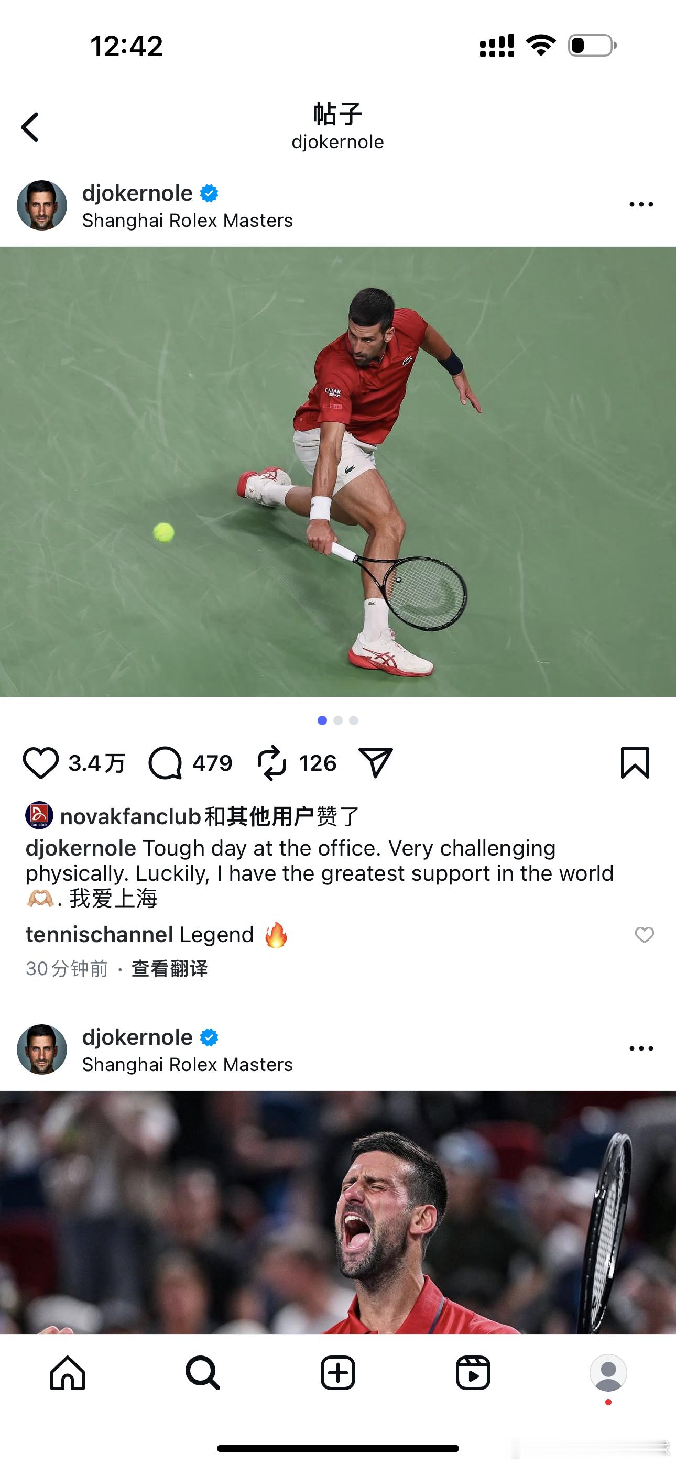Screen dimensions: 676x1465
Task: Tap 查看翻译 to view translation
Action: (170, 968)
